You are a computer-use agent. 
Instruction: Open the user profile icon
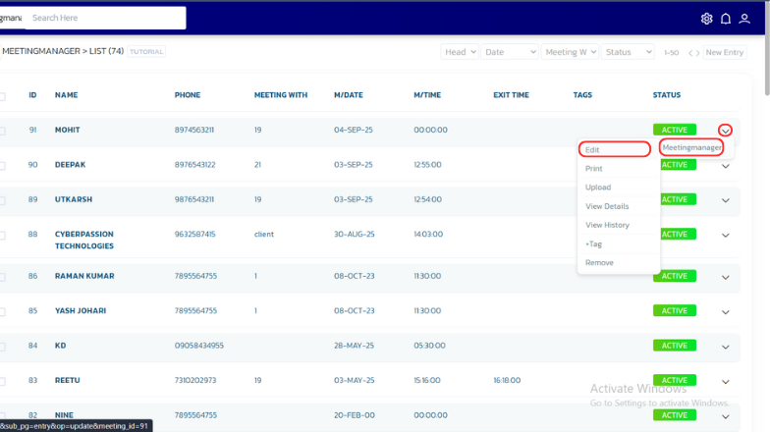tap(744, 19)
